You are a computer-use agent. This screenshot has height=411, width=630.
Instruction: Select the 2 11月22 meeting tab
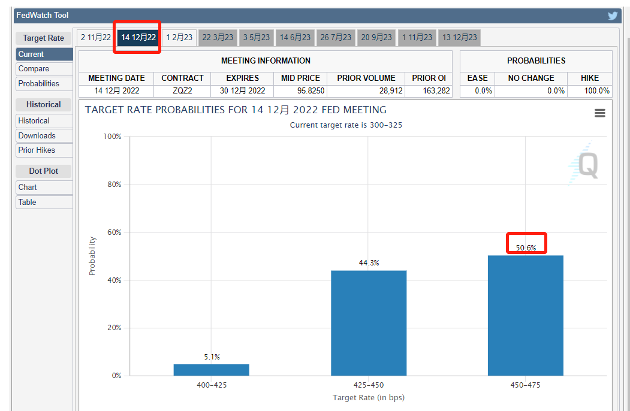[x=96, y=37]
